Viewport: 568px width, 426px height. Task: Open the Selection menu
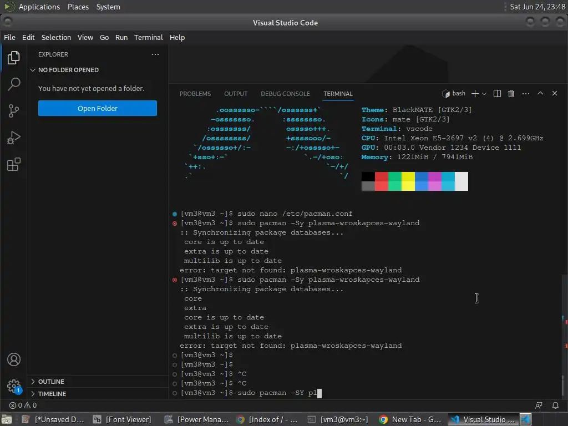(x=56, y=37)
